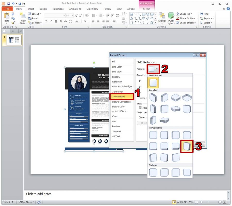Open Quick Styles gallery

pos(171,18)
